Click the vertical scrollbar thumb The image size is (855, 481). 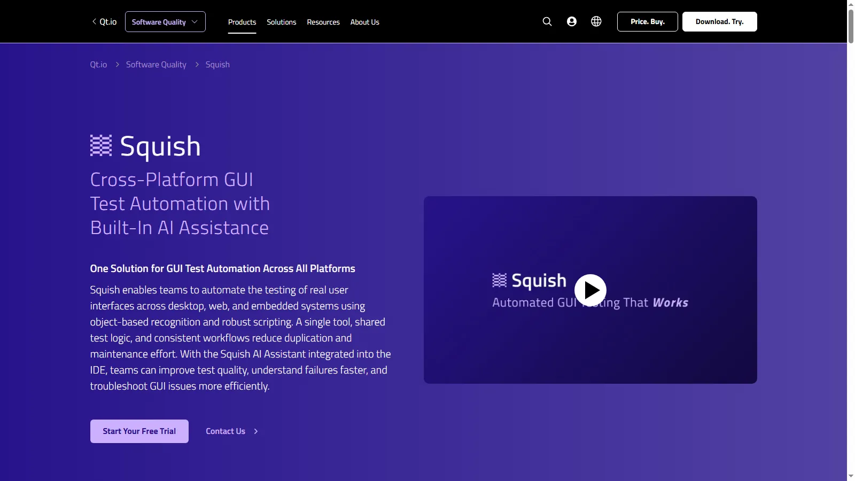851,26
